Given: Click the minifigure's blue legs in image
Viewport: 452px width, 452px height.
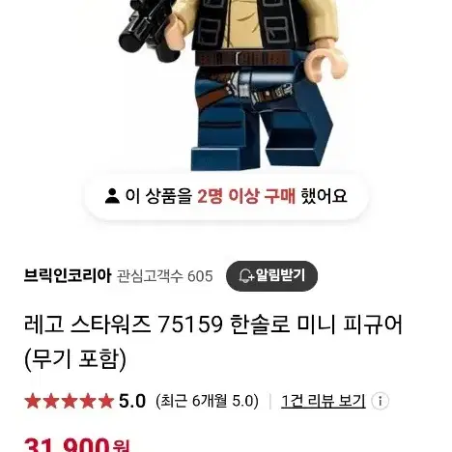Looking at the screenshot, I should coord(262,119).
